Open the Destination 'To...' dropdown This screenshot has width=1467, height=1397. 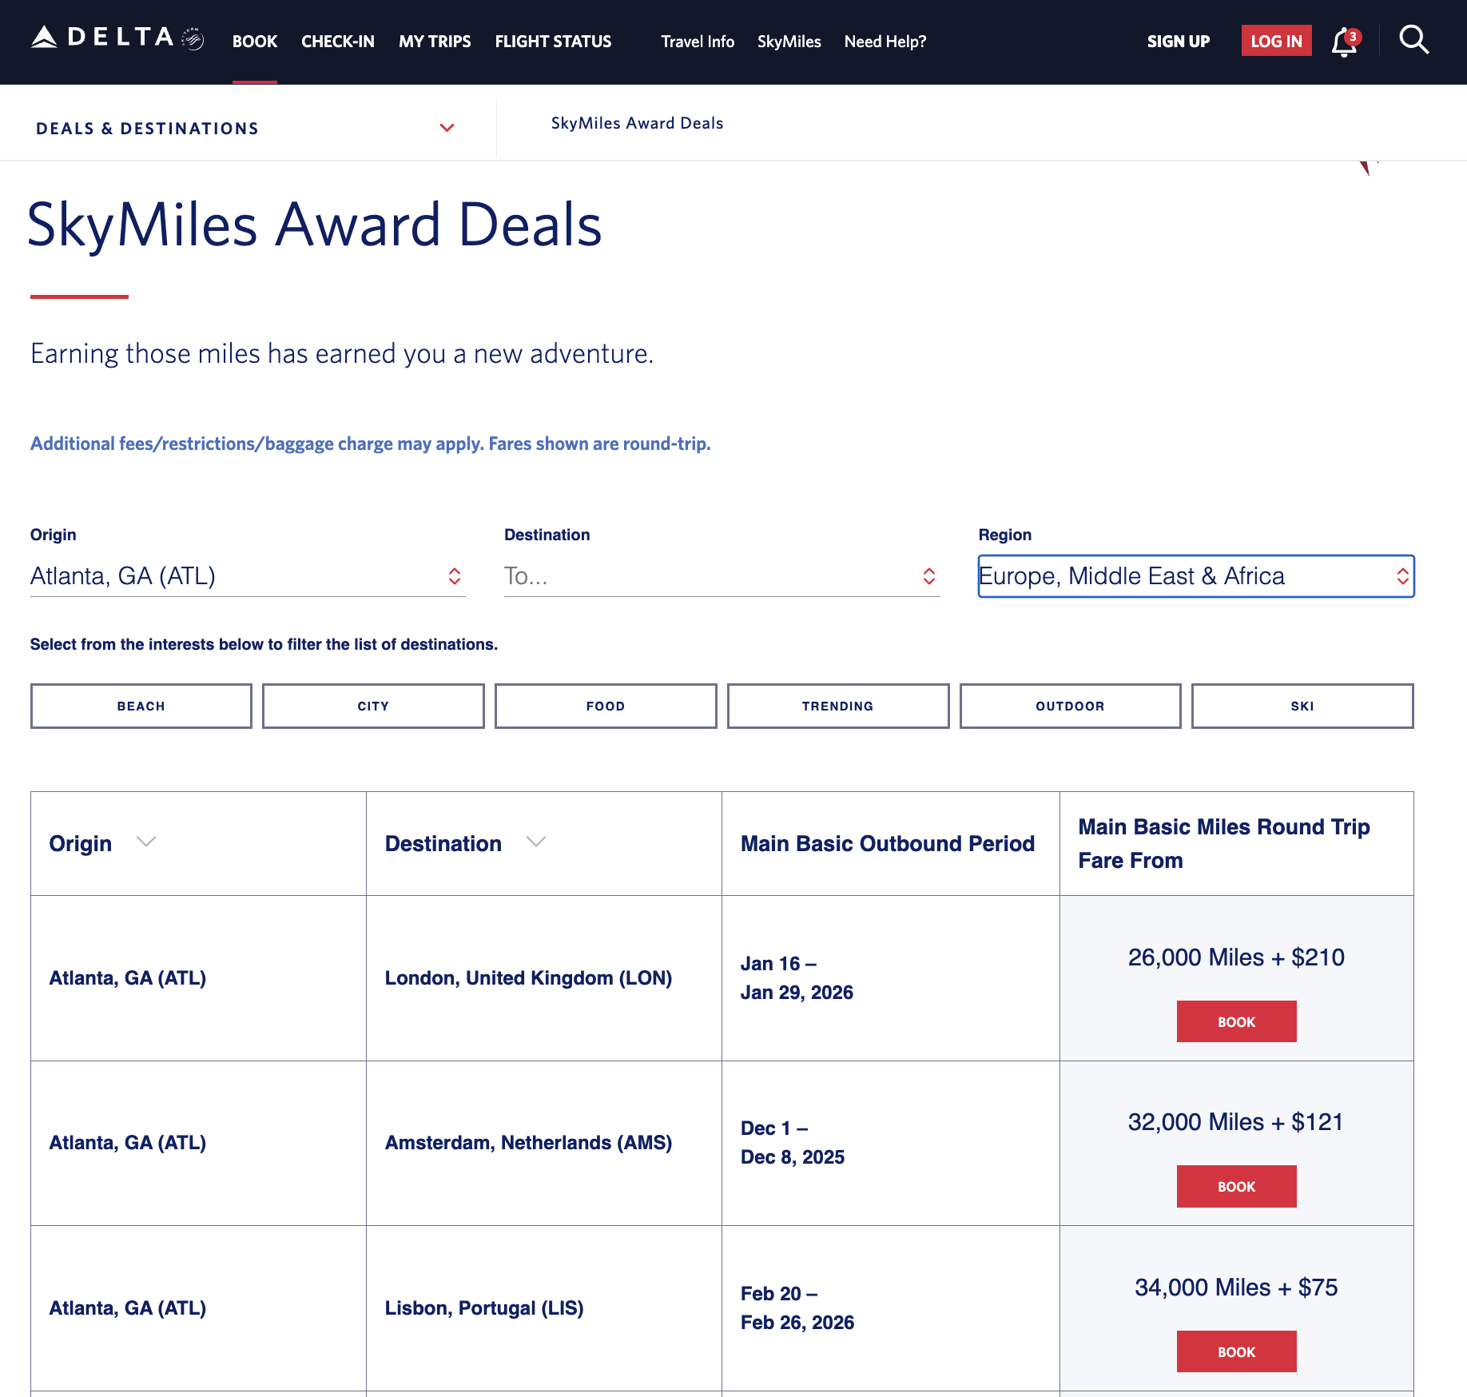click(721, 576)
